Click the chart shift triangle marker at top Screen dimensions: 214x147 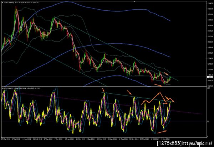[x=134, y=1]
